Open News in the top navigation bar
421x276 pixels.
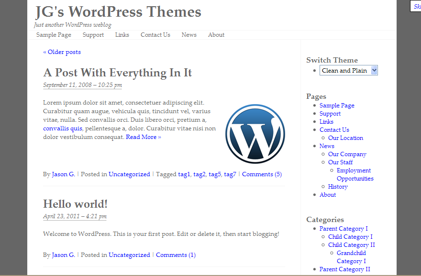pyautogui.click(x=189, y=35)
